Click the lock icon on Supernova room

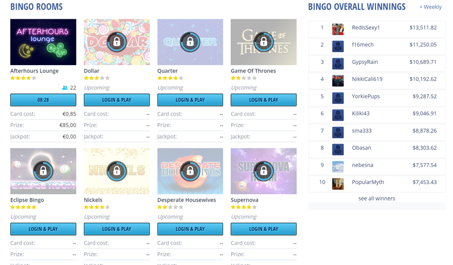pos(263,170)
